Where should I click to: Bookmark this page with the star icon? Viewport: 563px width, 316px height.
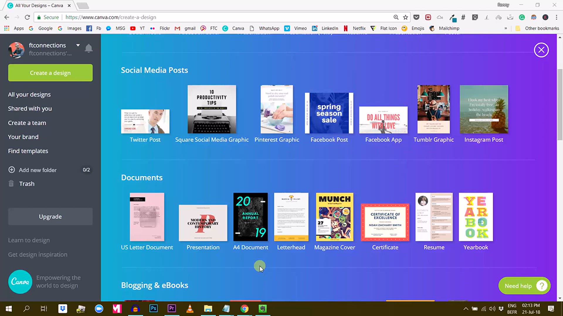pos(406,17)
